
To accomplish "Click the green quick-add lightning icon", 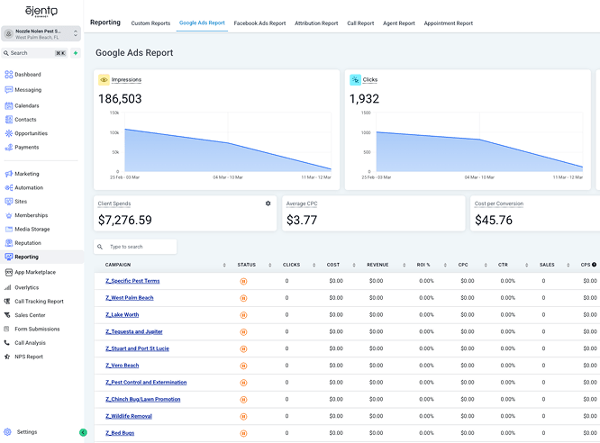I will tap(76, 53).
